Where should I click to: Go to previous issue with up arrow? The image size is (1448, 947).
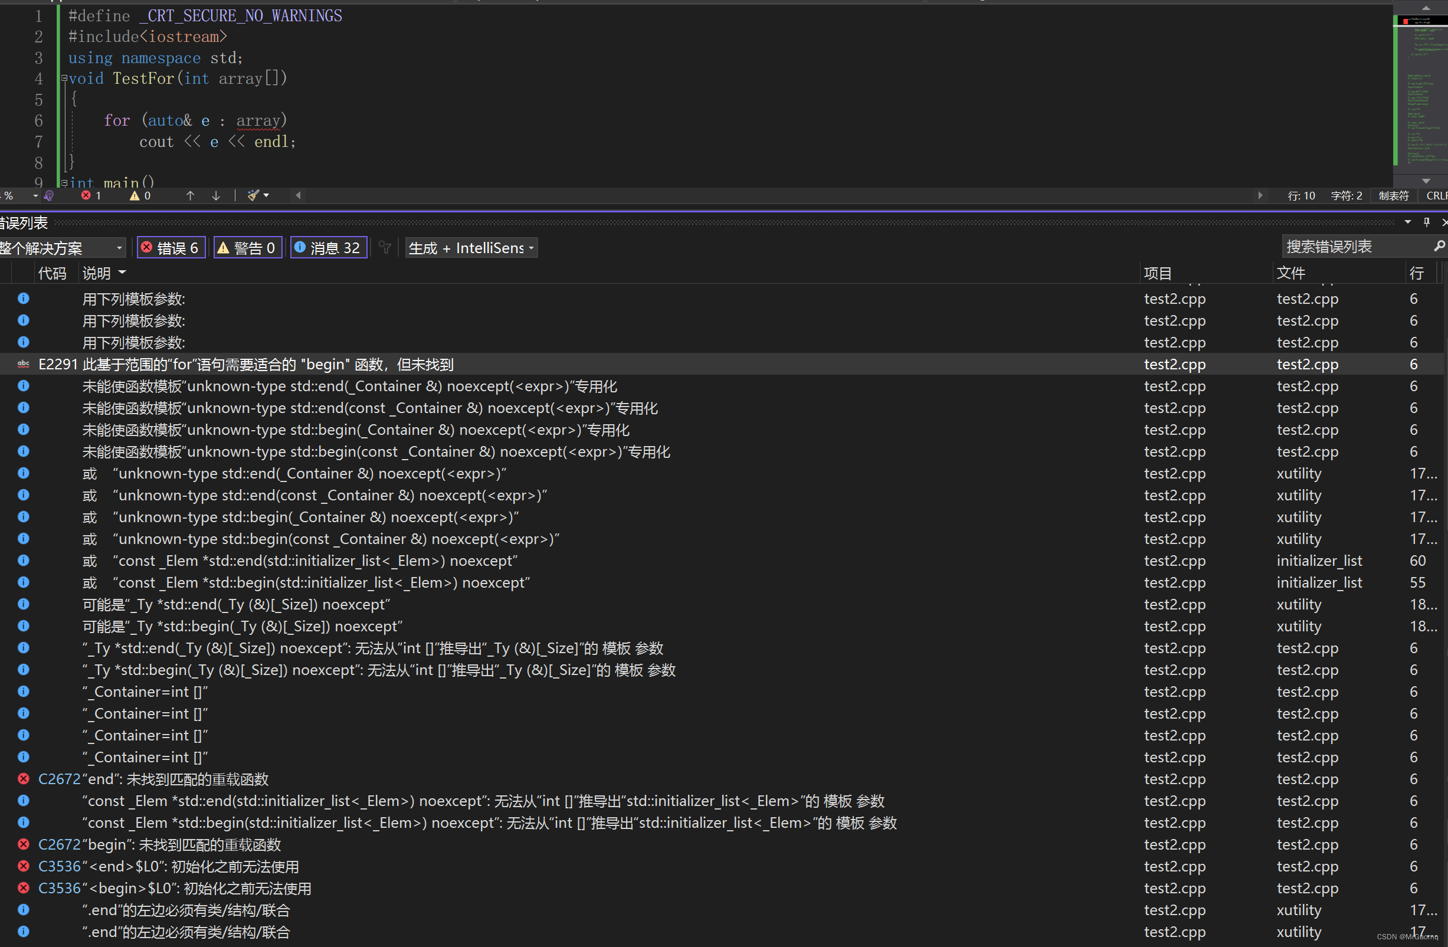click(190, 195)
